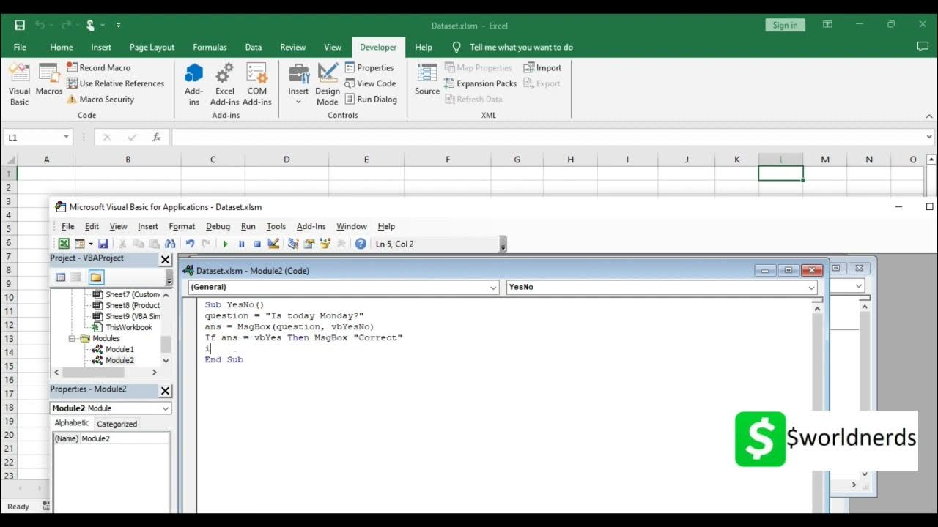Viewport: 938px width, 527px height.
Task: Open the YesNo procedure dropdown
Action: click(x=811, y=288)
